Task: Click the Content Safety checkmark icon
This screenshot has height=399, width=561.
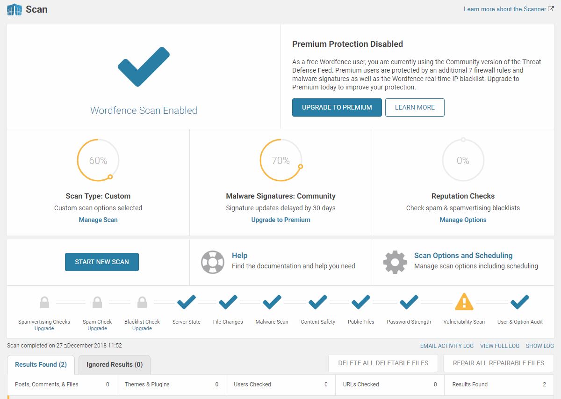Action: [318, 302]
